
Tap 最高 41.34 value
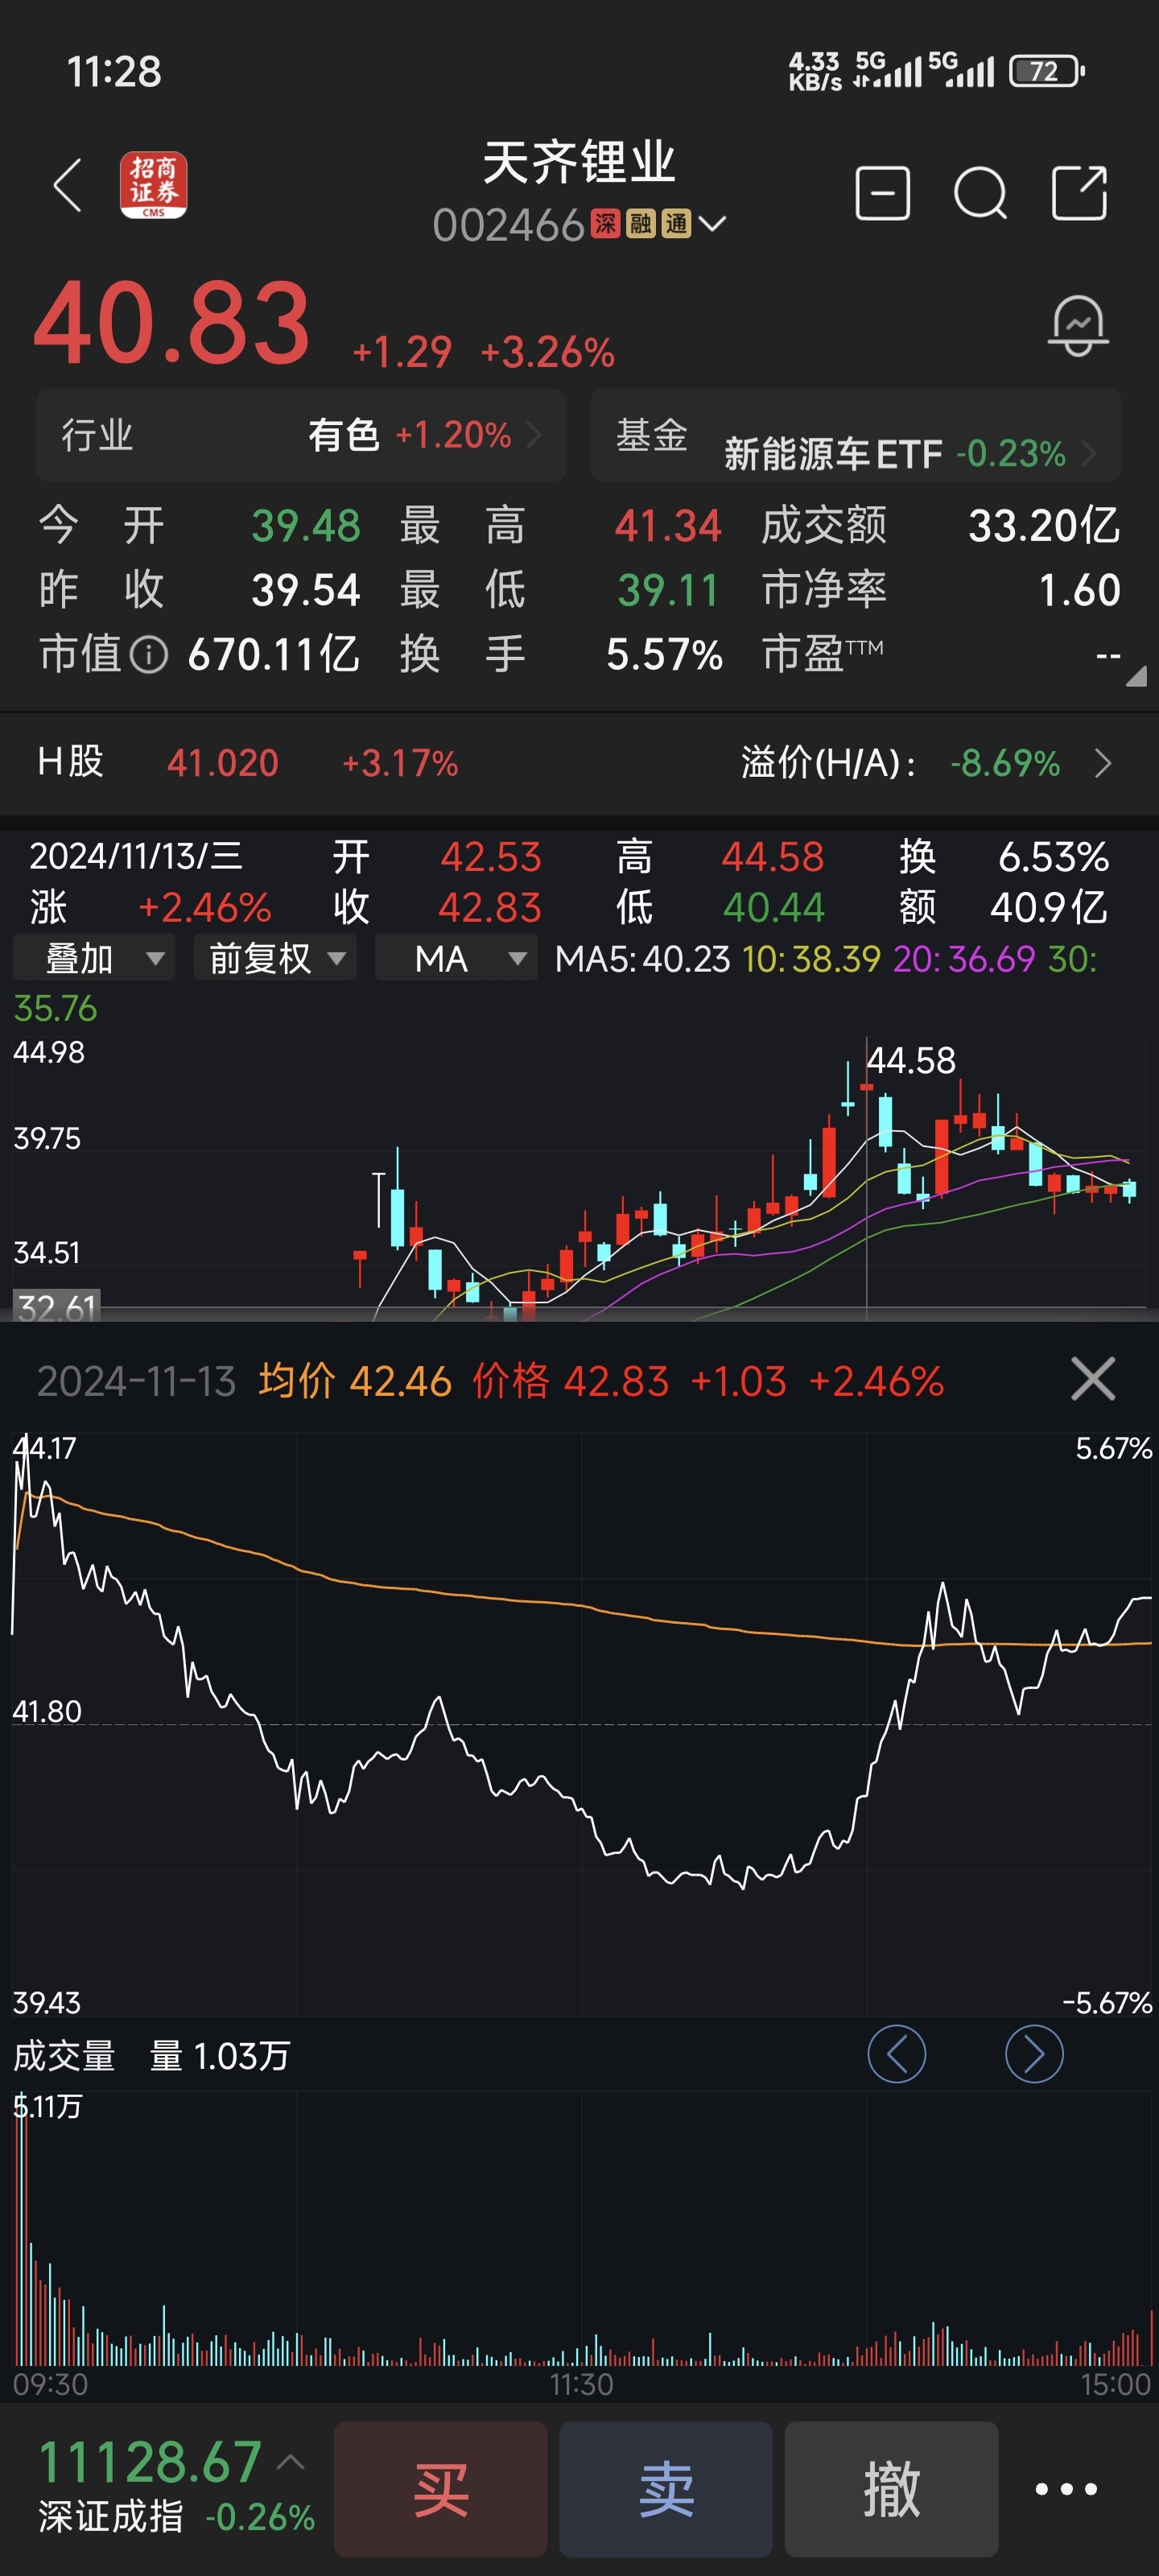[667, 525]
